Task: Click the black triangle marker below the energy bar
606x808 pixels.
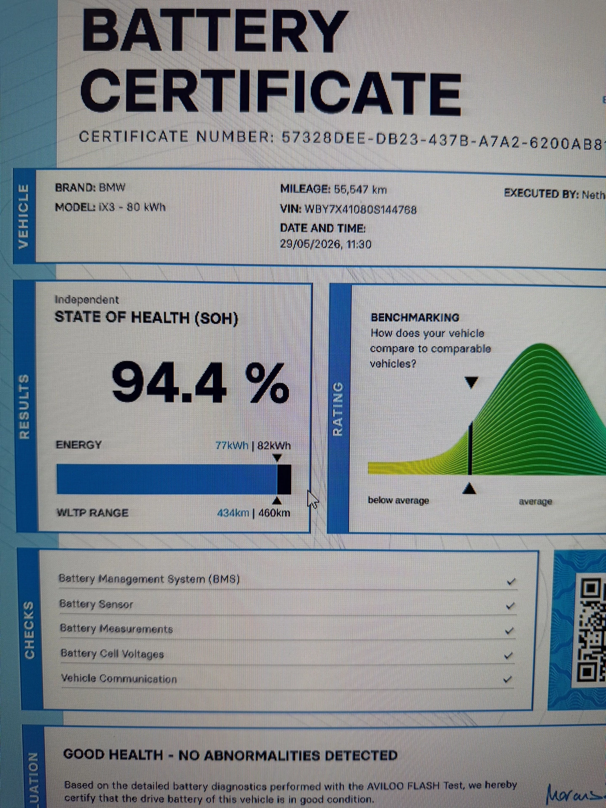Action: (x=277, y=500)
